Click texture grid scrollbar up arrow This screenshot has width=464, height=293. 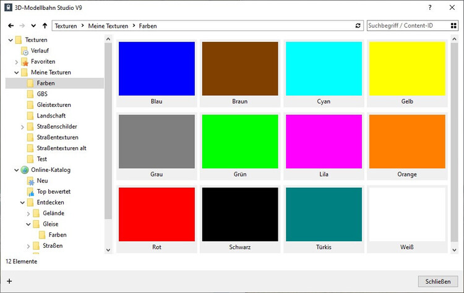[x=454, y=39]
